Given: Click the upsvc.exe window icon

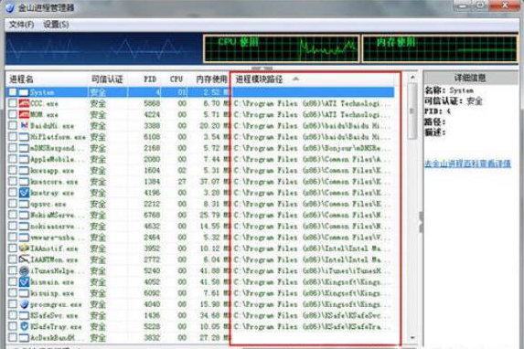Looking at the screenshot, I should pyautogui.click(x=24, y=204).
